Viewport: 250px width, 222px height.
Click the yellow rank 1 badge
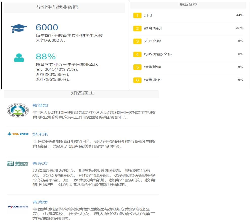137,15
